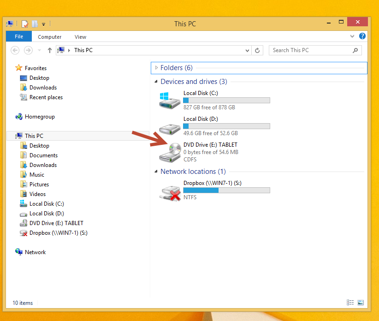Image resolution: width=379 pixels, height=321 pixels.
Task: Open the Computer ribbon tab
Action: coord(49,37)
